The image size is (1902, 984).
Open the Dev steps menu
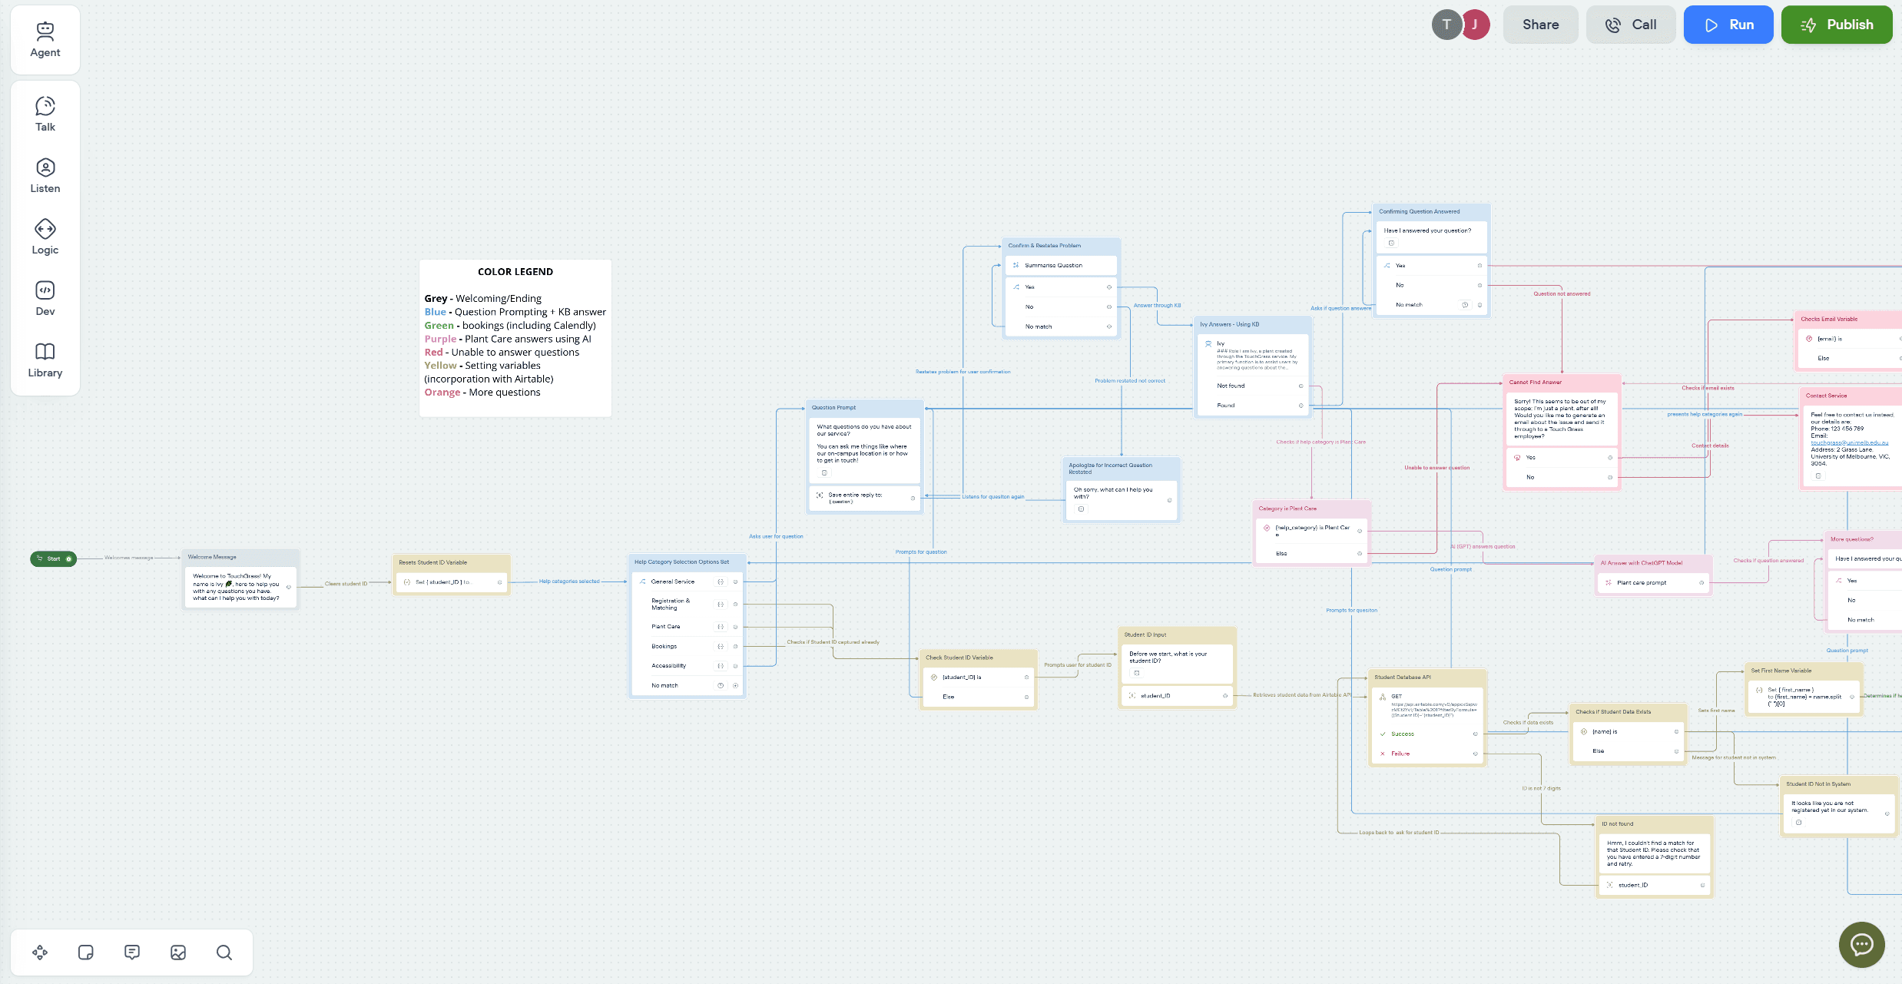(45, 299)
